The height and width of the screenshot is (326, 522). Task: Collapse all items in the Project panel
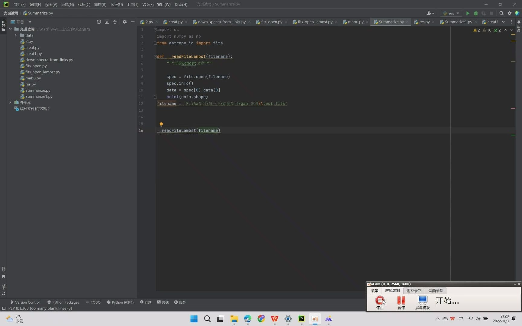click(115, 22)
